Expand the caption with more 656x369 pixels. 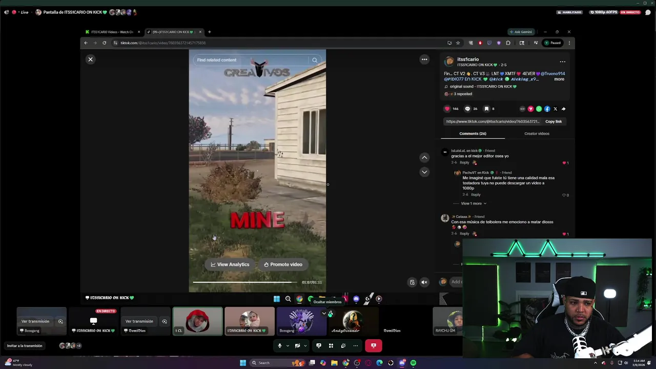click(x=559, y=79)
